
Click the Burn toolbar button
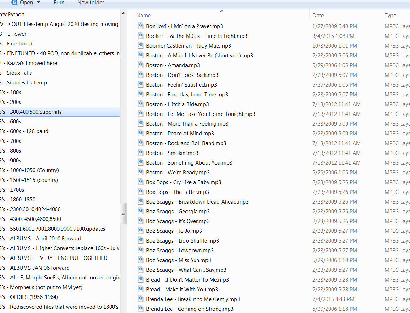[59, 3]
